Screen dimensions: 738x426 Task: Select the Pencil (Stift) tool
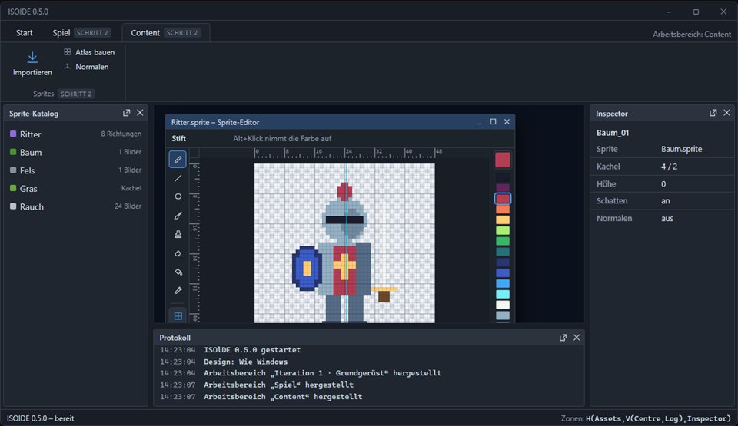178,160
